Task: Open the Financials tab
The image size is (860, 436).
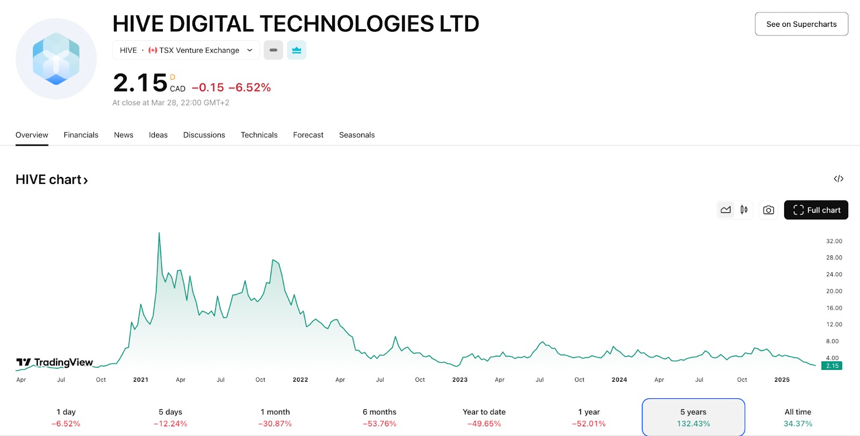Action: (x=81, y=135)
